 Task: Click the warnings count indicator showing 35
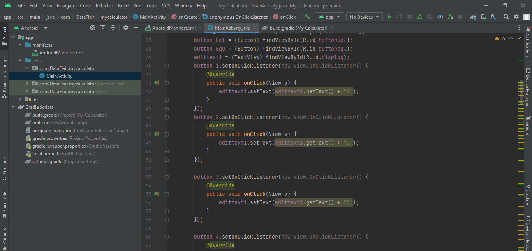click(500, 38)
